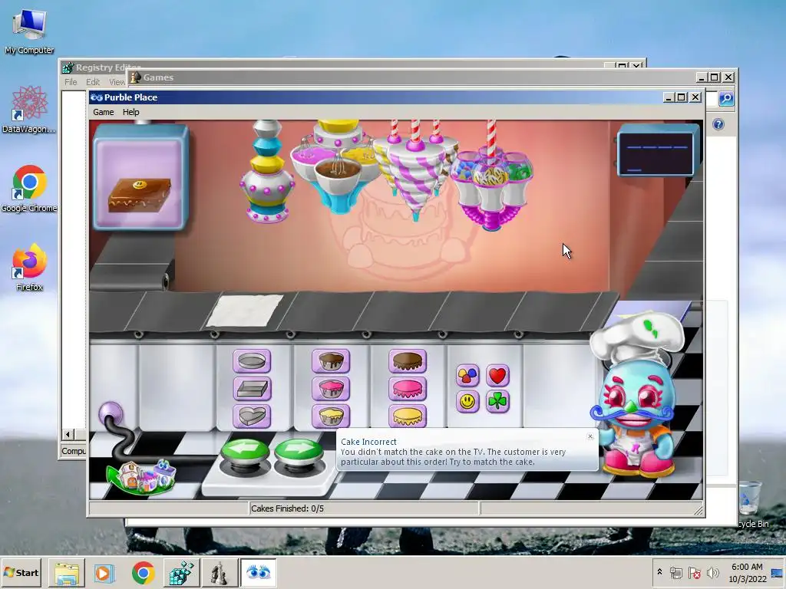The image size is (786, 589).
Task: Open the Recycle Bin desktop icon
Action: point(751,505)
